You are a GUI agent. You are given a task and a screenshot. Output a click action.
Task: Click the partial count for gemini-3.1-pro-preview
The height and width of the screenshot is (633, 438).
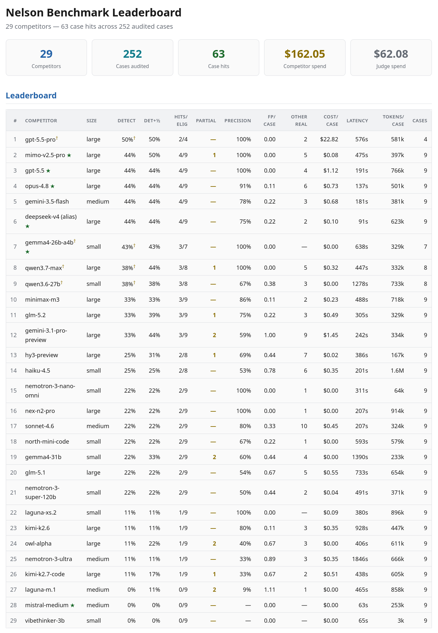coord(214,335)
